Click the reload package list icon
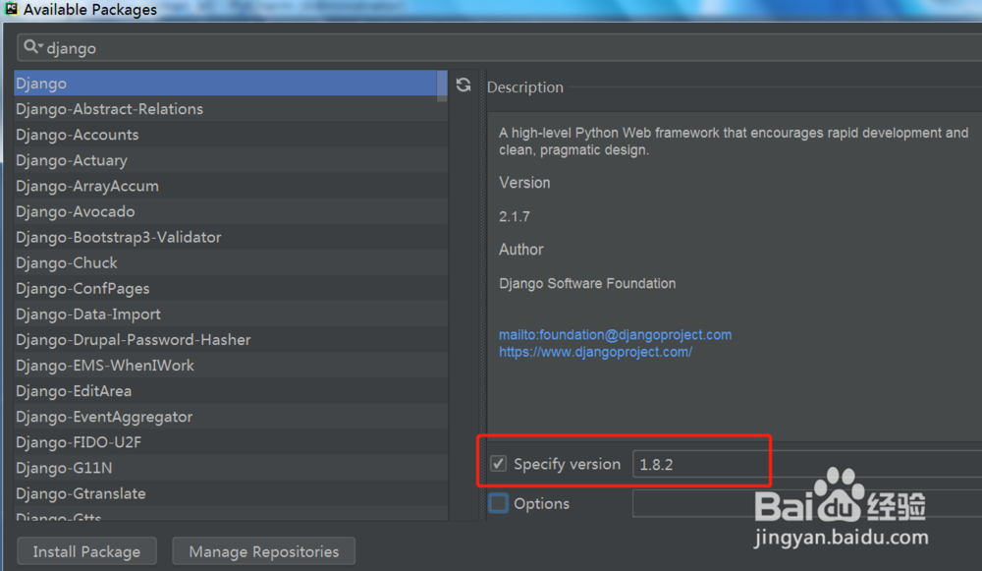 coord(464,86)
